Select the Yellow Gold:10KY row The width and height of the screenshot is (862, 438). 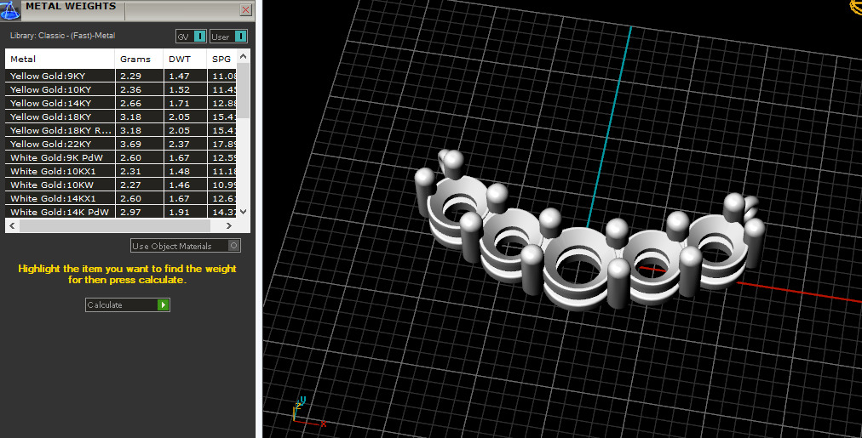click(121, 89)
